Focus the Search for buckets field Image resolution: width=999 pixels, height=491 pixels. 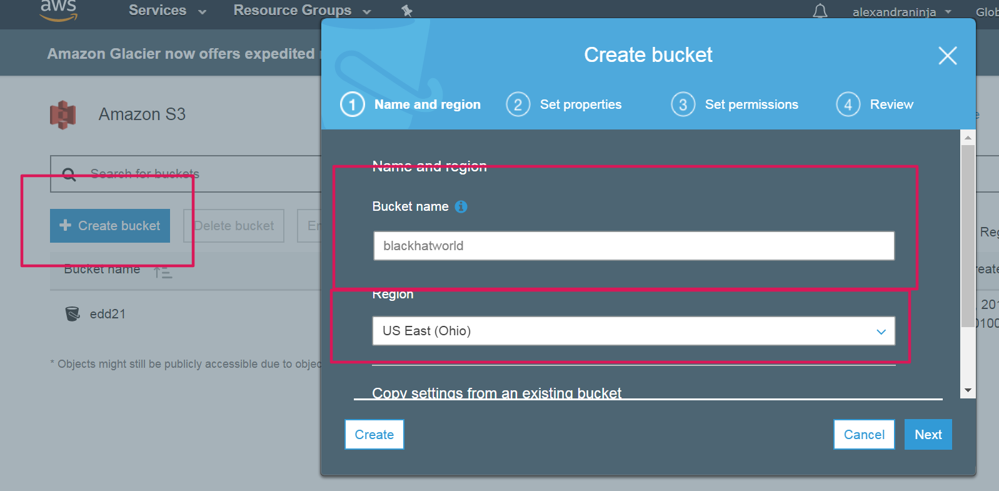186,174
